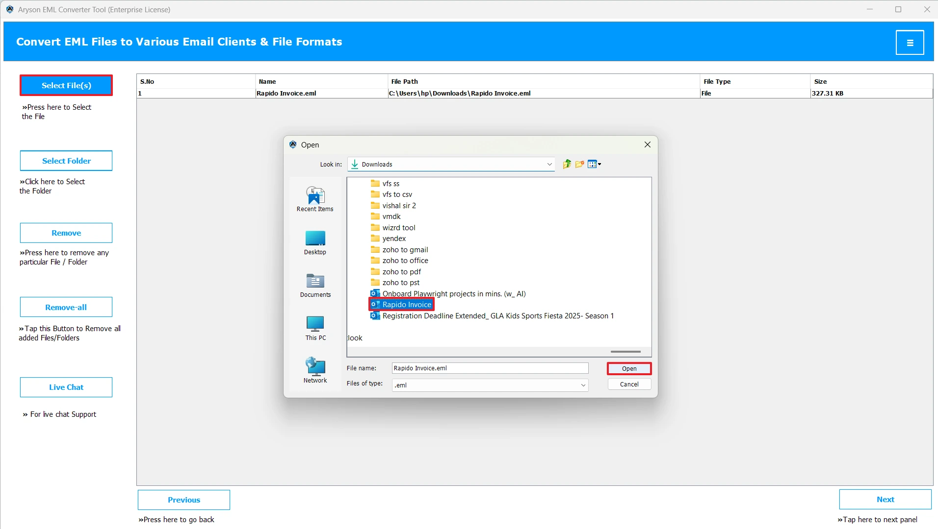
Task: Select the 'zoho to pst' folder
Action: [395, 283]
